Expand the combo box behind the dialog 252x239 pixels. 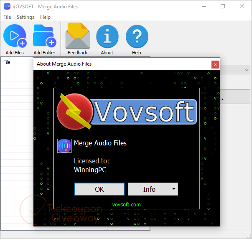pos(247,70)
